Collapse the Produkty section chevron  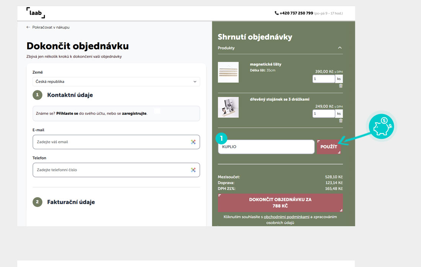[340, 48]
